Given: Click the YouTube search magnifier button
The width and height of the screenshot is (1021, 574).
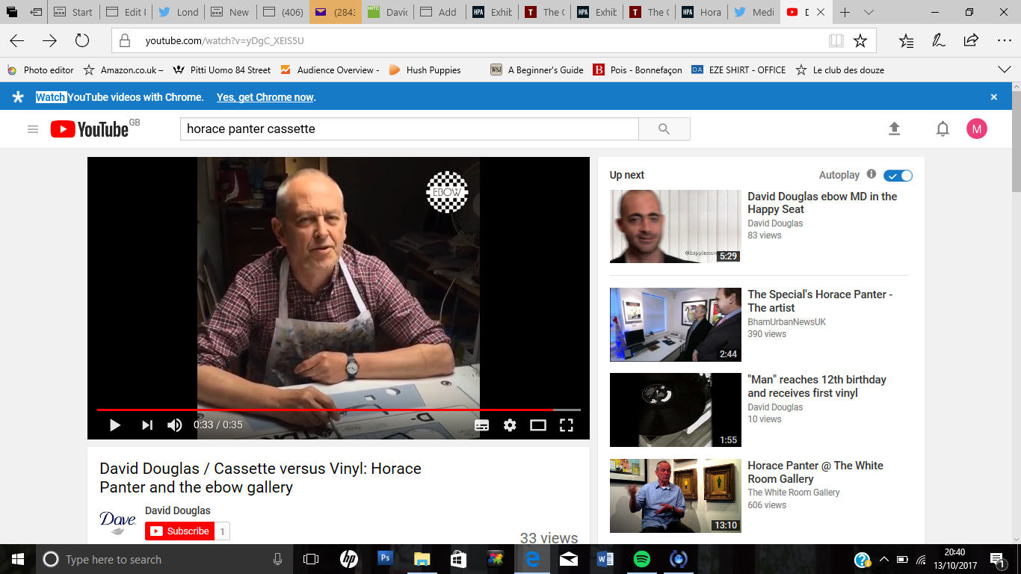Looking at the screenshot, I should tap(664, 129).
